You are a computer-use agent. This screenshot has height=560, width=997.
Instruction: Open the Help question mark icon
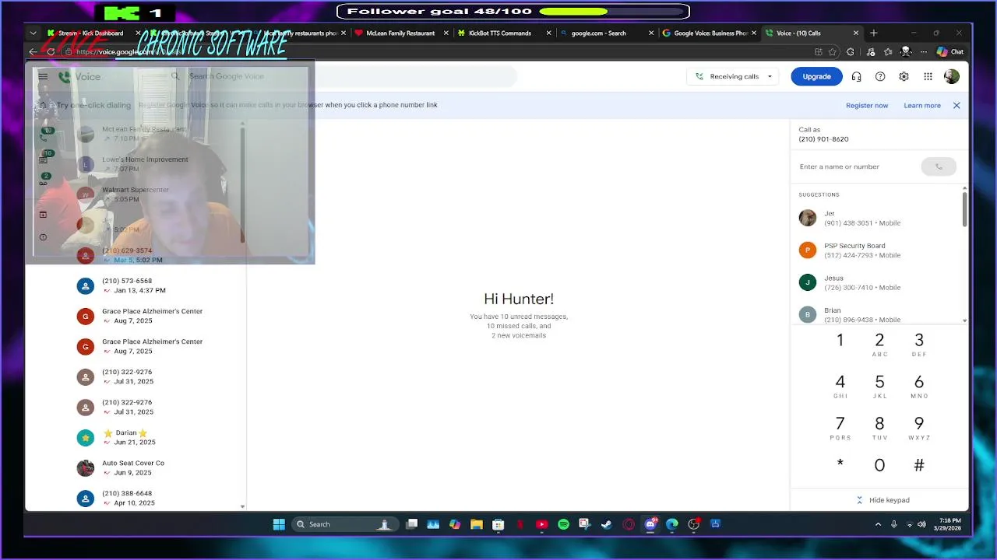pyautogui.click(x=880, y=76)
